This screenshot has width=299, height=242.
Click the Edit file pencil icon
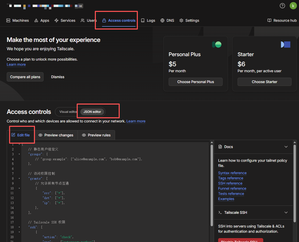13,135
